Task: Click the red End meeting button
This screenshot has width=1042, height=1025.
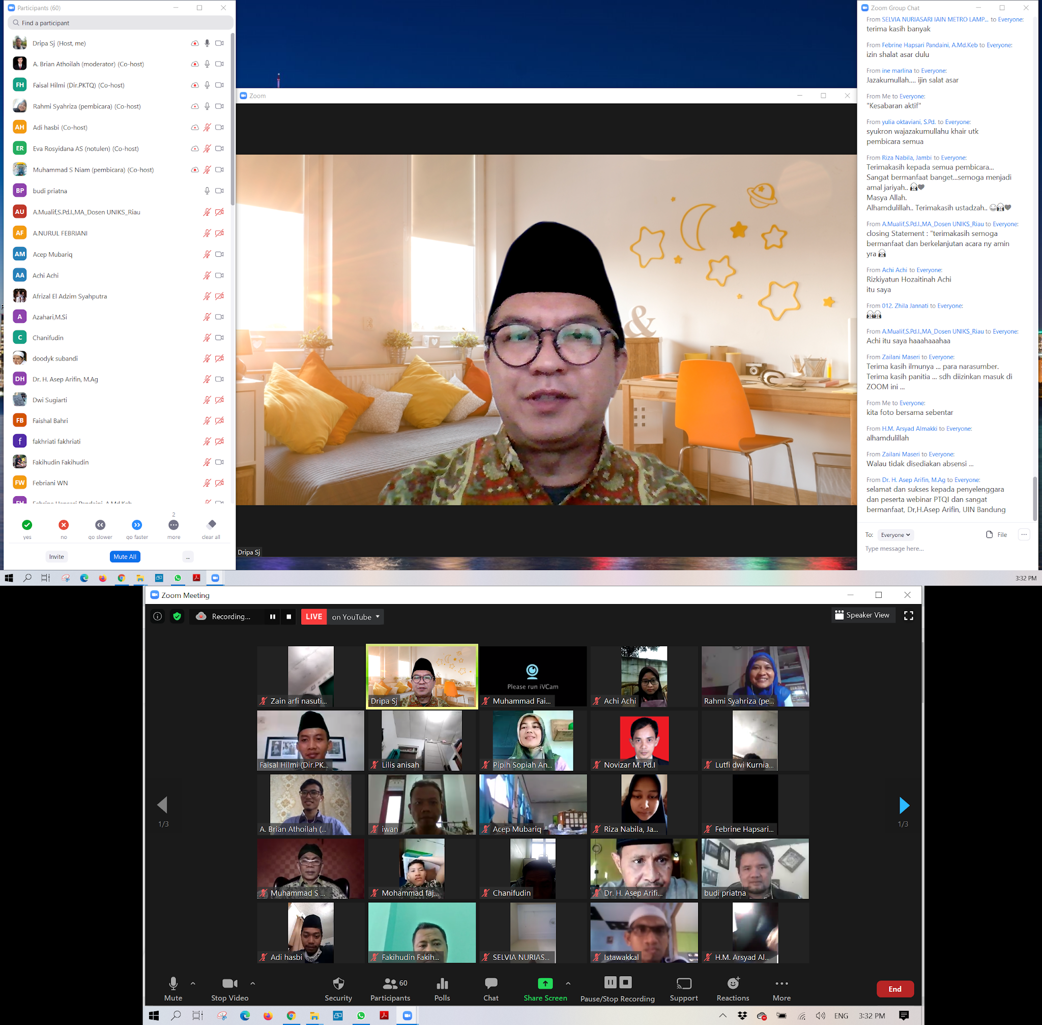Action: point(894,989)
